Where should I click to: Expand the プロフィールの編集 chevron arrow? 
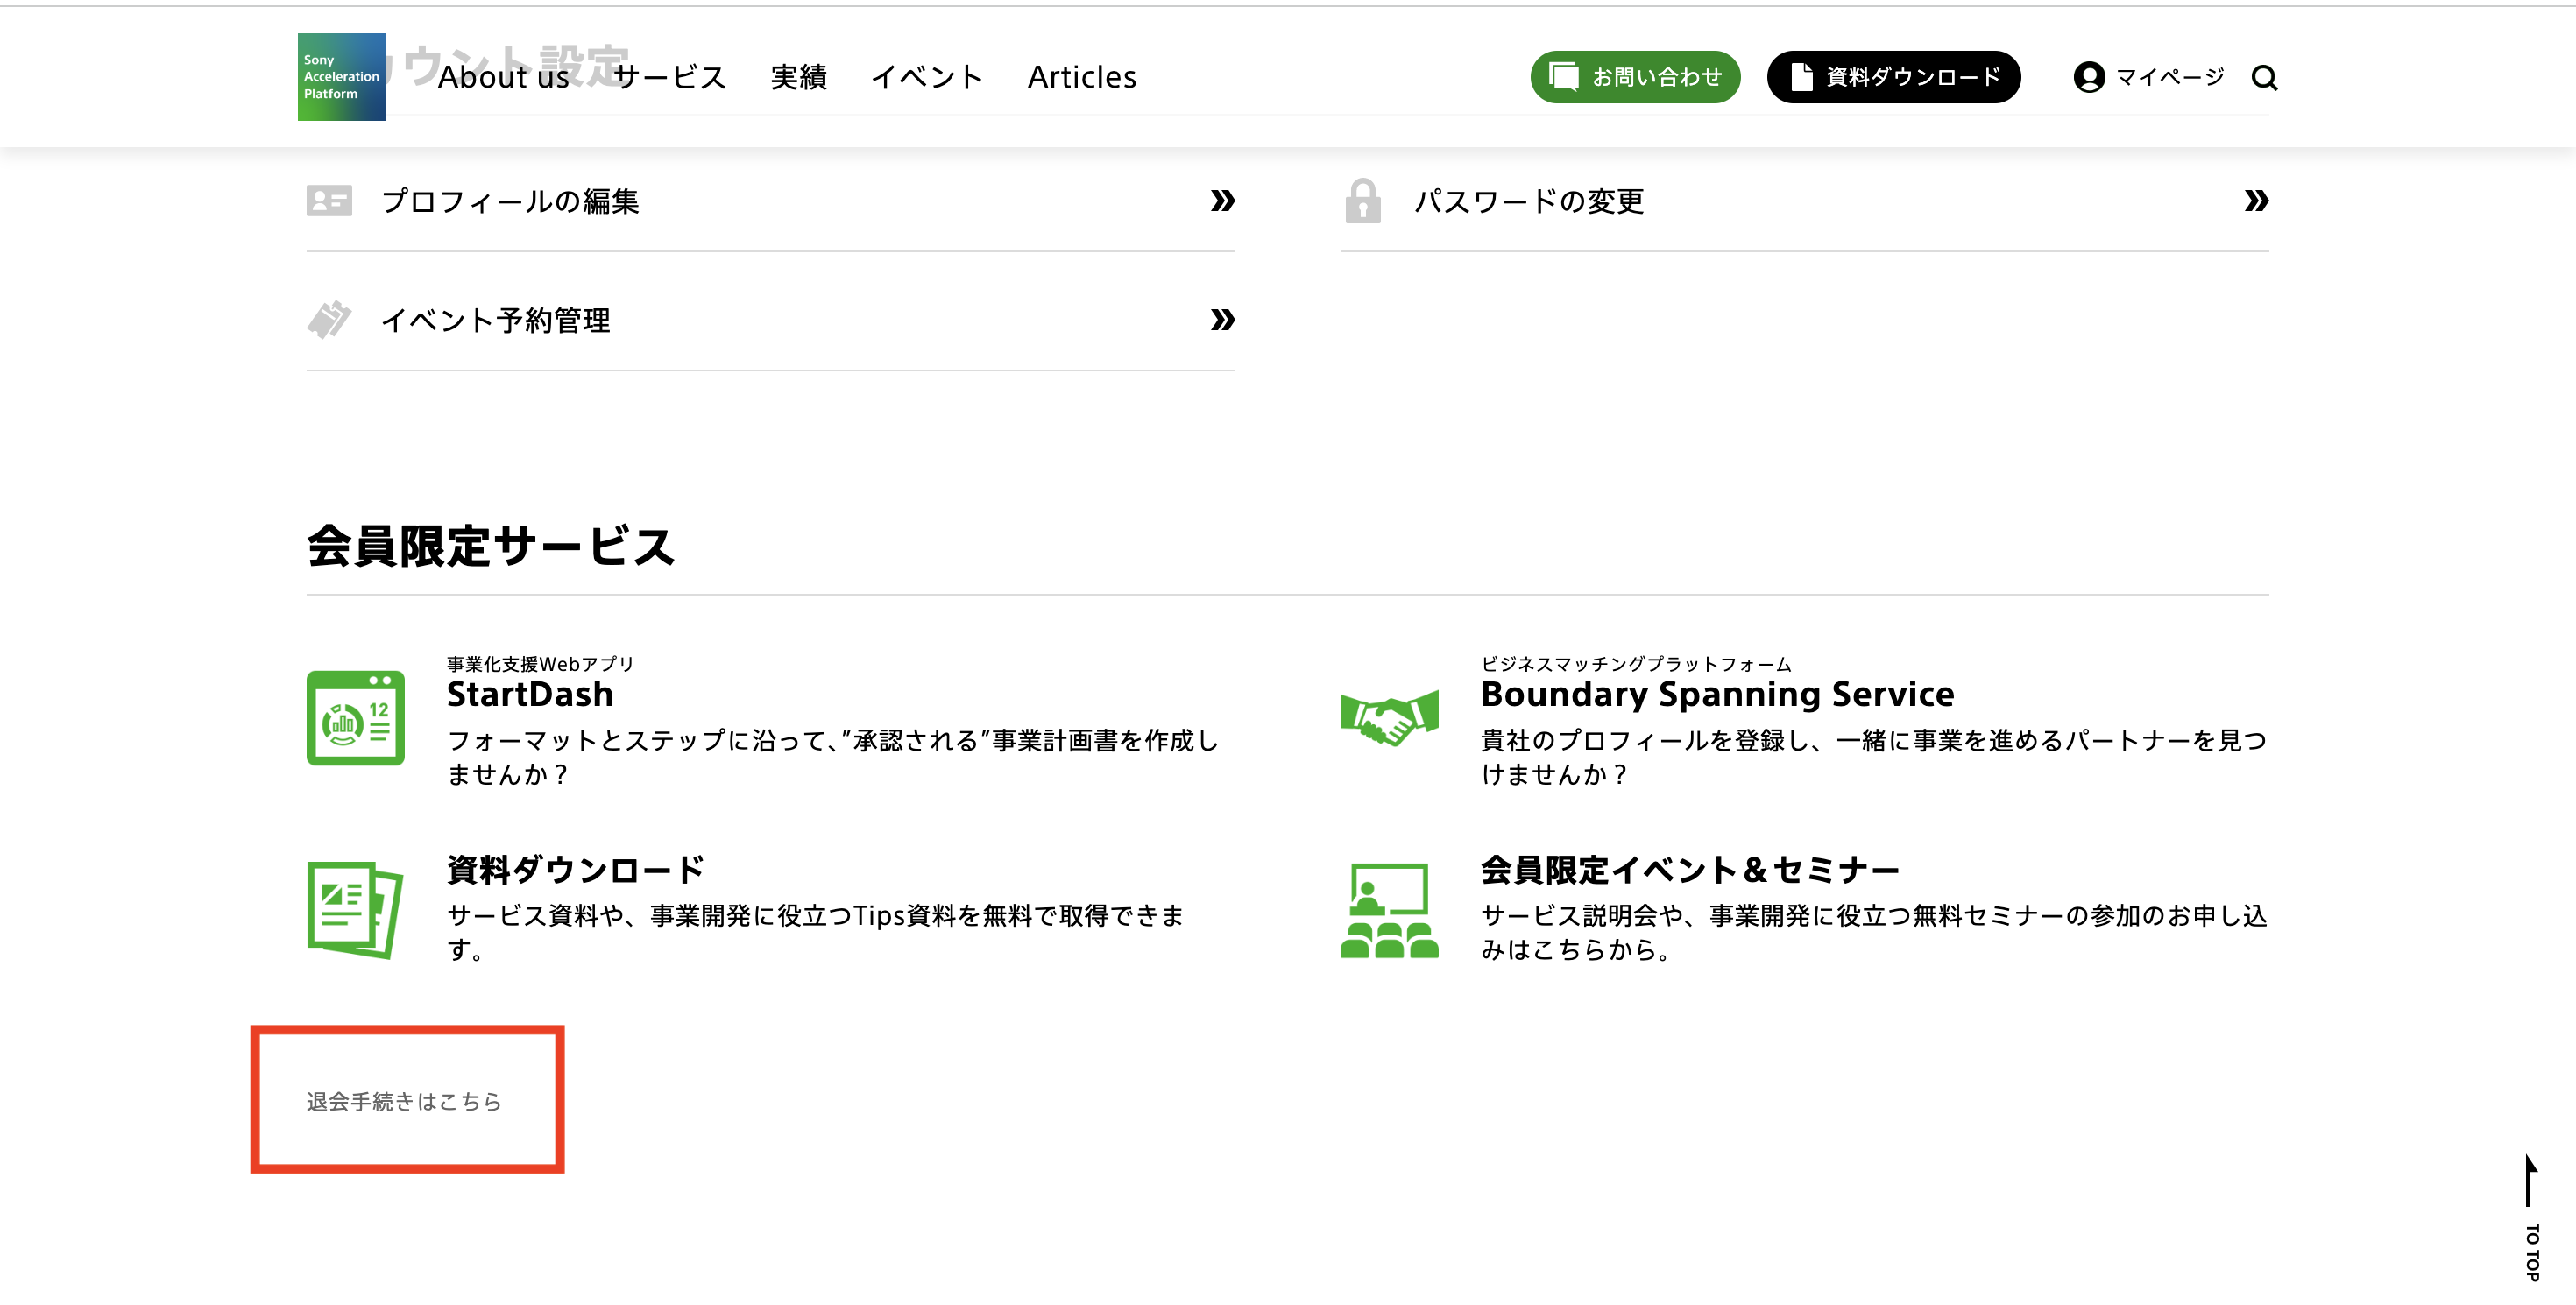pos(1222,201)
